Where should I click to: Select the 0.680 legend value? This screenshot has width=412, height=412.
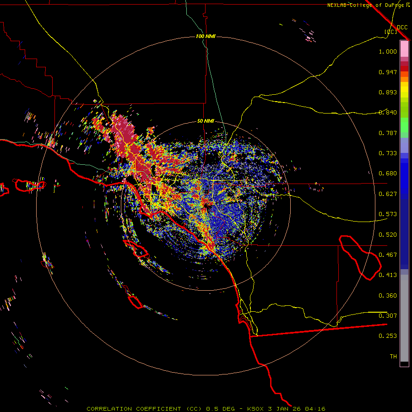tap(388, 173)
